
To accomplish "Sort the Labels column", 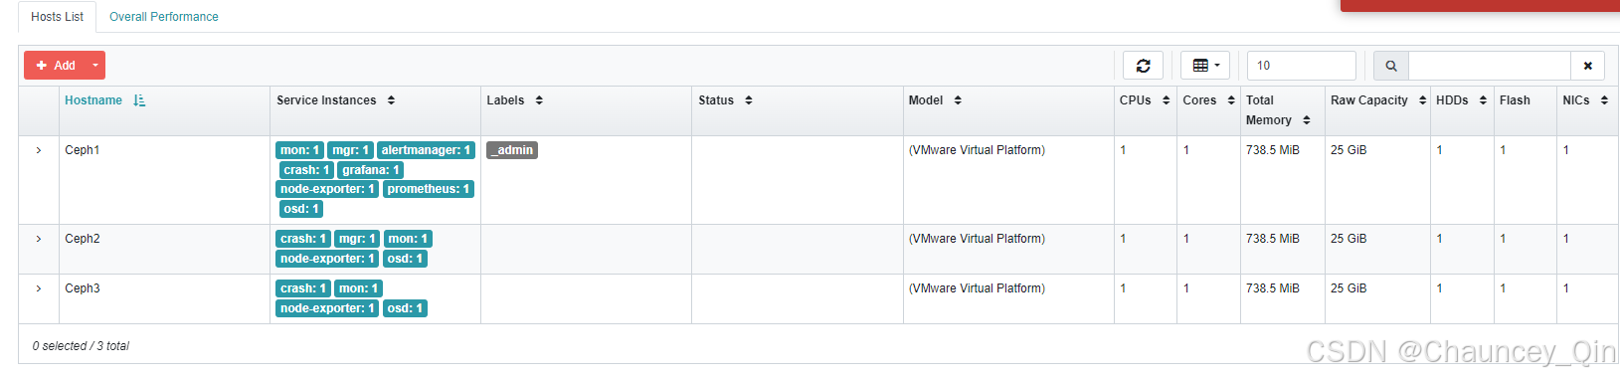I will [x=539, y=100].
